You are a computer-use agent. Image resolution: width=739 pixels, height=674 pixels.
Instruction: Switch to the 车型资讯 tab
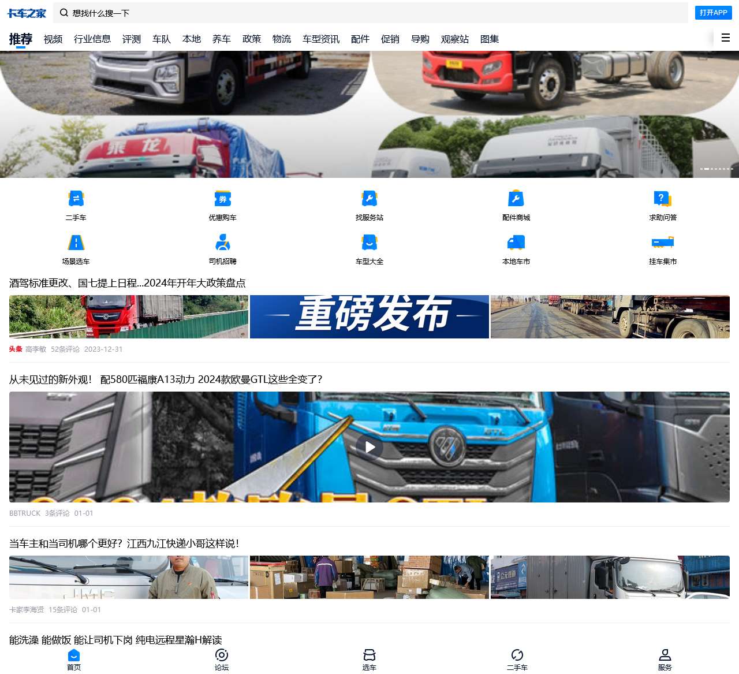pos(321,39)
